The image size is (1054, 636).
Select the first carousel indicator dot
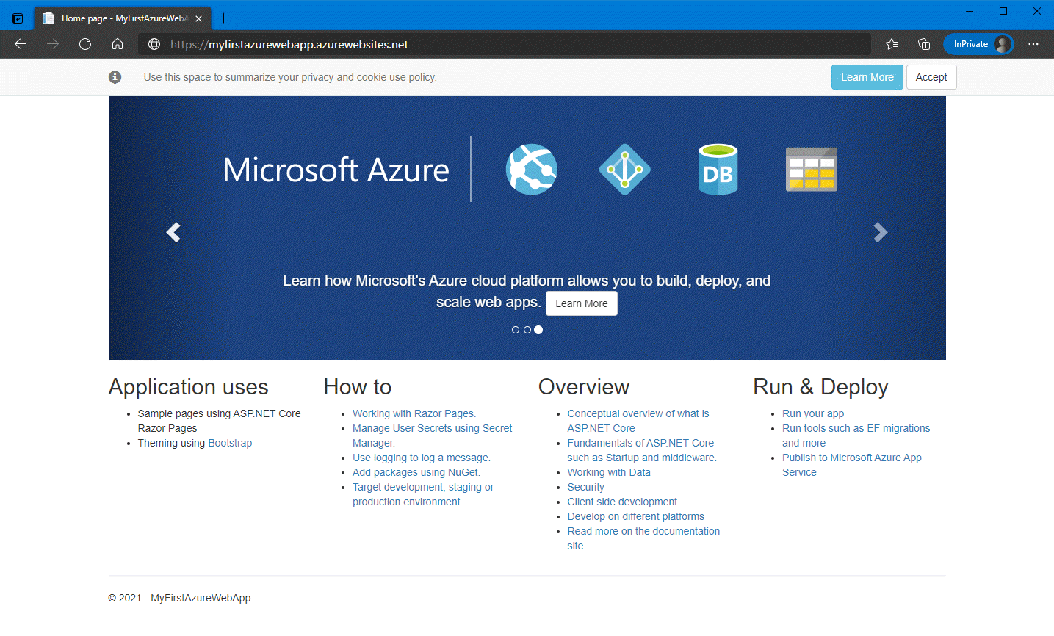point(516,330)
